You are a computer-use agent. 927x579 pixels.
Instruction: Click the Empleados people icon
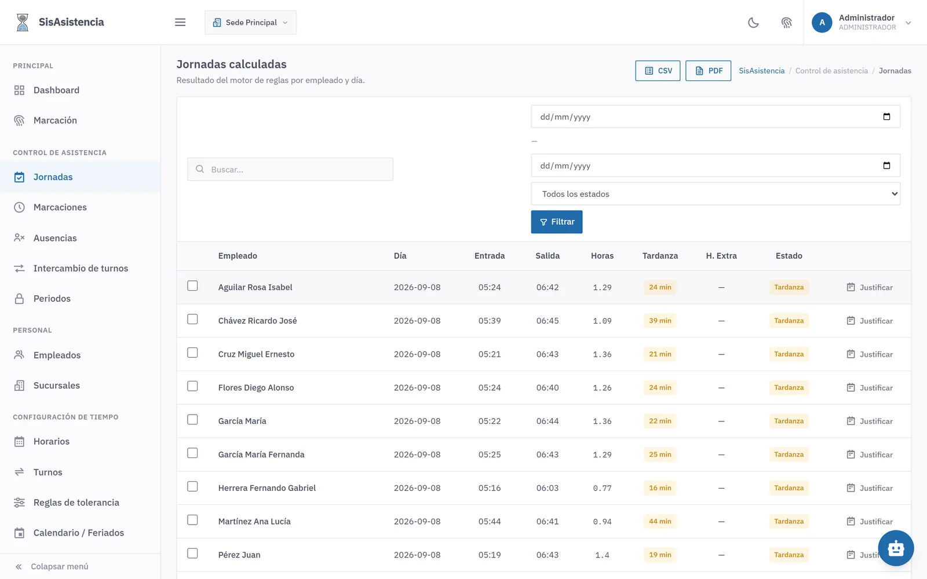[19, 355]
